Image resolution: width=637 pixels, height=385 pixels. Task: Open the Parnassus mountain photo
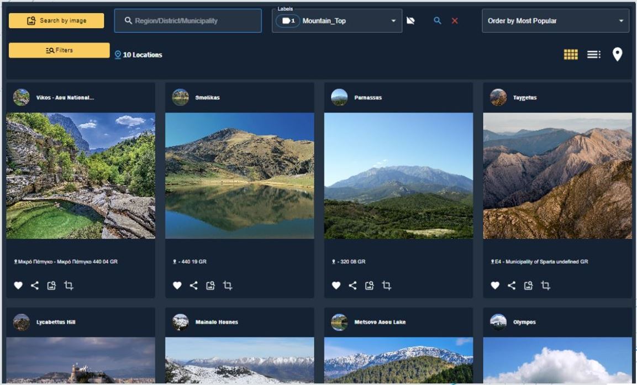(398, 176)
